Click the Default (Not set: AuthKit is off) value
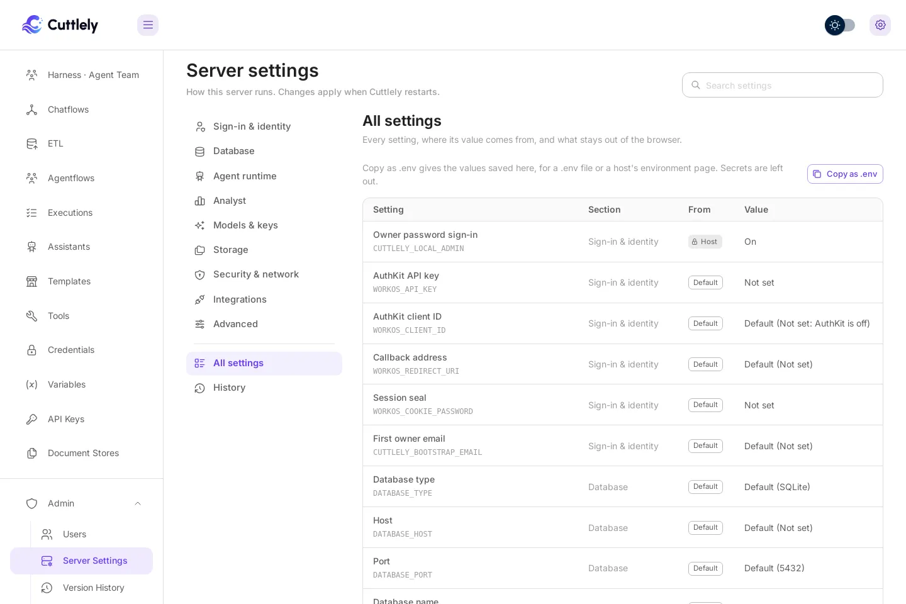The width and height of the screenshot is (906, 604). click(x=807, y=323)
